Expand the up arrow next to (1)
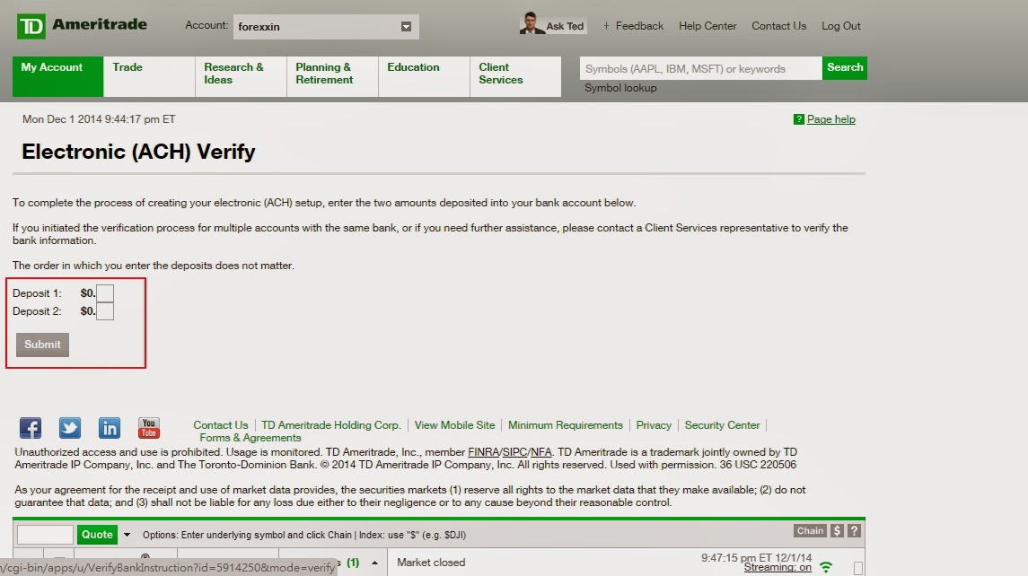 click(x=374, y=563)
